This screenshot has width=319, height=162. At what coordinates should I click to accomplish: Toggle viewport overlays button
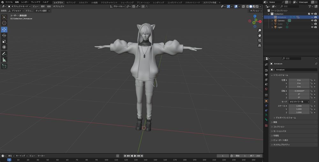pyautogui.click(x=236, y=6)
